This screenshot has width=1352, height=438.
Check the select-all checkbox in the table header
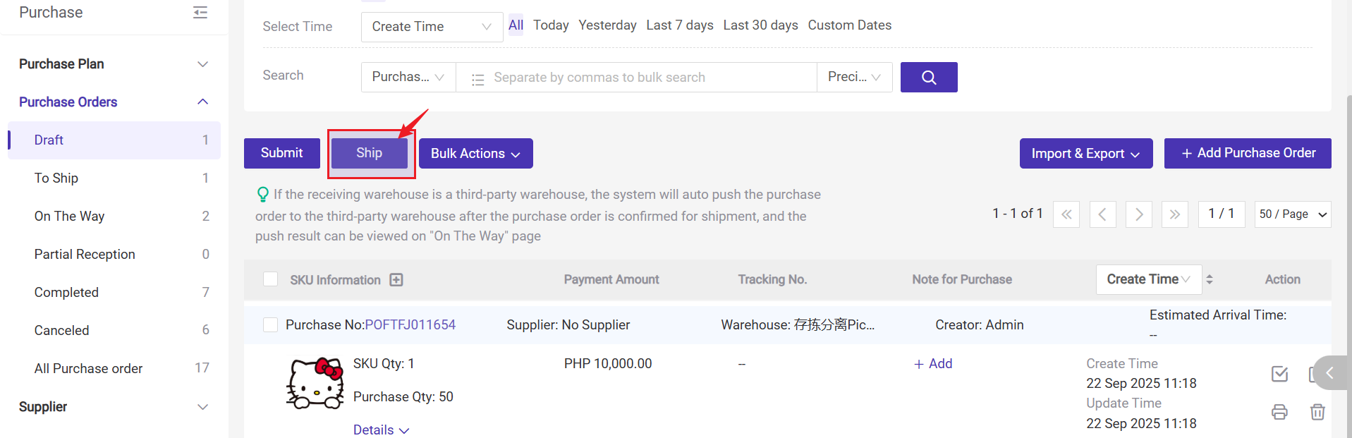pos(270,279)
